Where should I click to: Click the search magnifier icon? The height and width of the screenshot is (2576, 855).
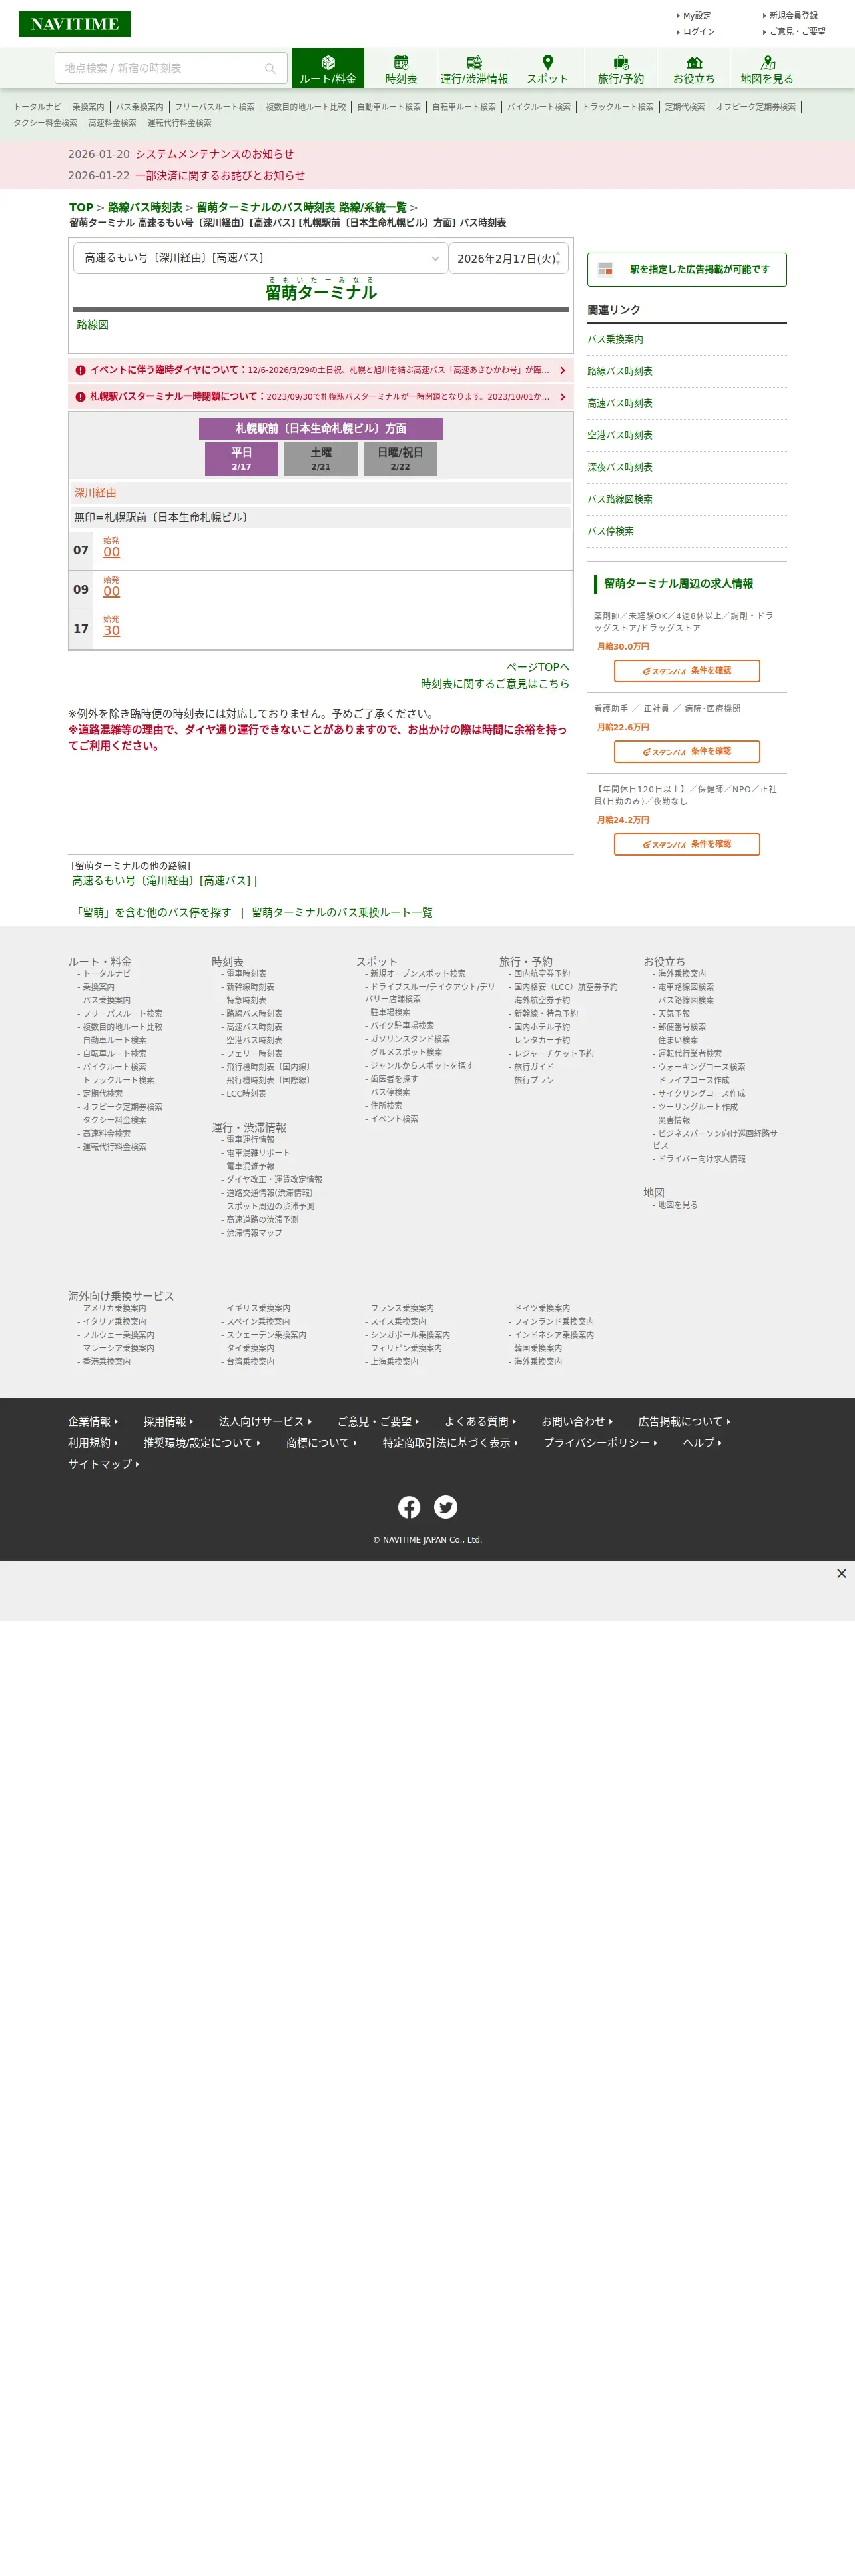270,68
